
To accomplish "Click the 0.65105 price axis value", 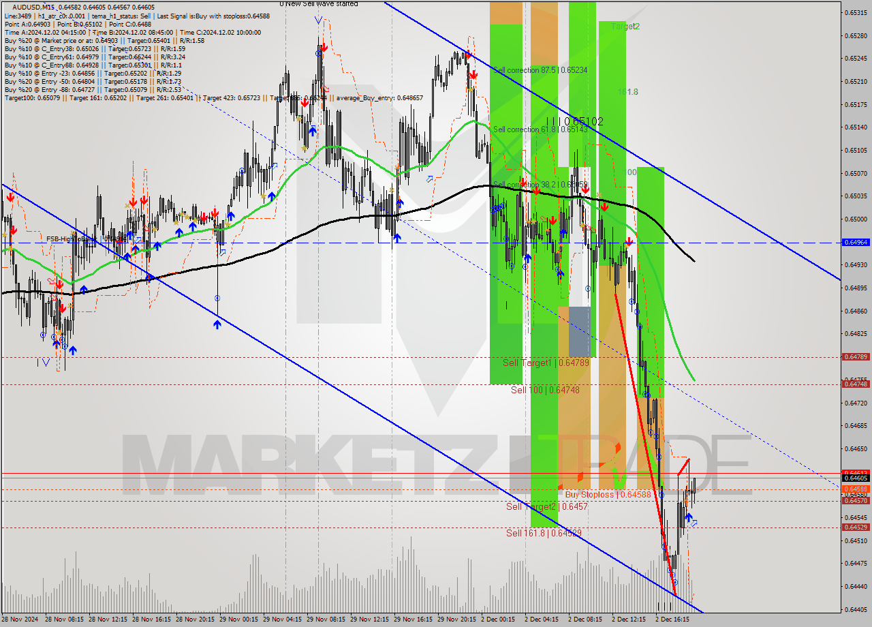I will (856, 150).
